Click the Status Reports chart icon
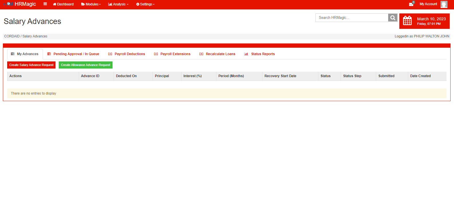This screenshot has height=208, width=454. pyautogui.click(x=246, y=54)
